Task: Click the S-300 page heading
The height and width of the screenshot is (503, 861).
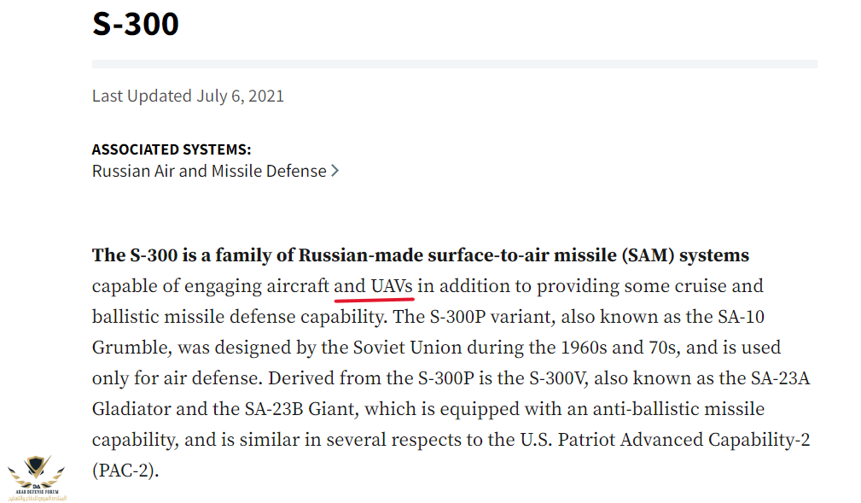Action: (x=136, y=24)
